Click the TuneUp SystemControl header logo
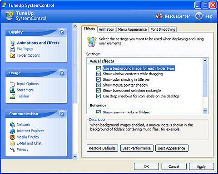The image size is (218, 174). (10, 16)
